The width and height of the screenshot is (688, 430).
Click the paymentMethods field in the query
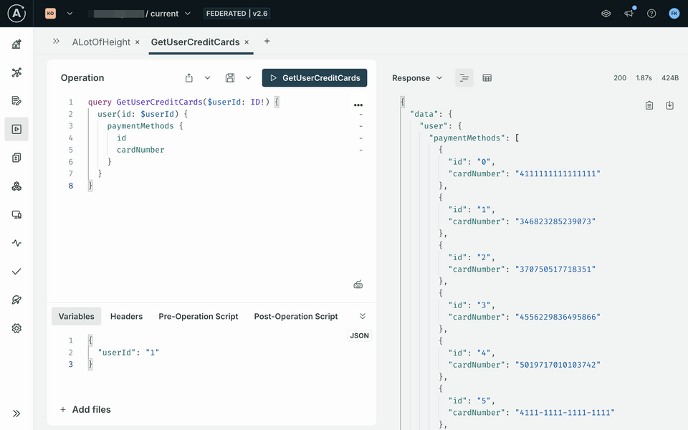tap(140, 126)
